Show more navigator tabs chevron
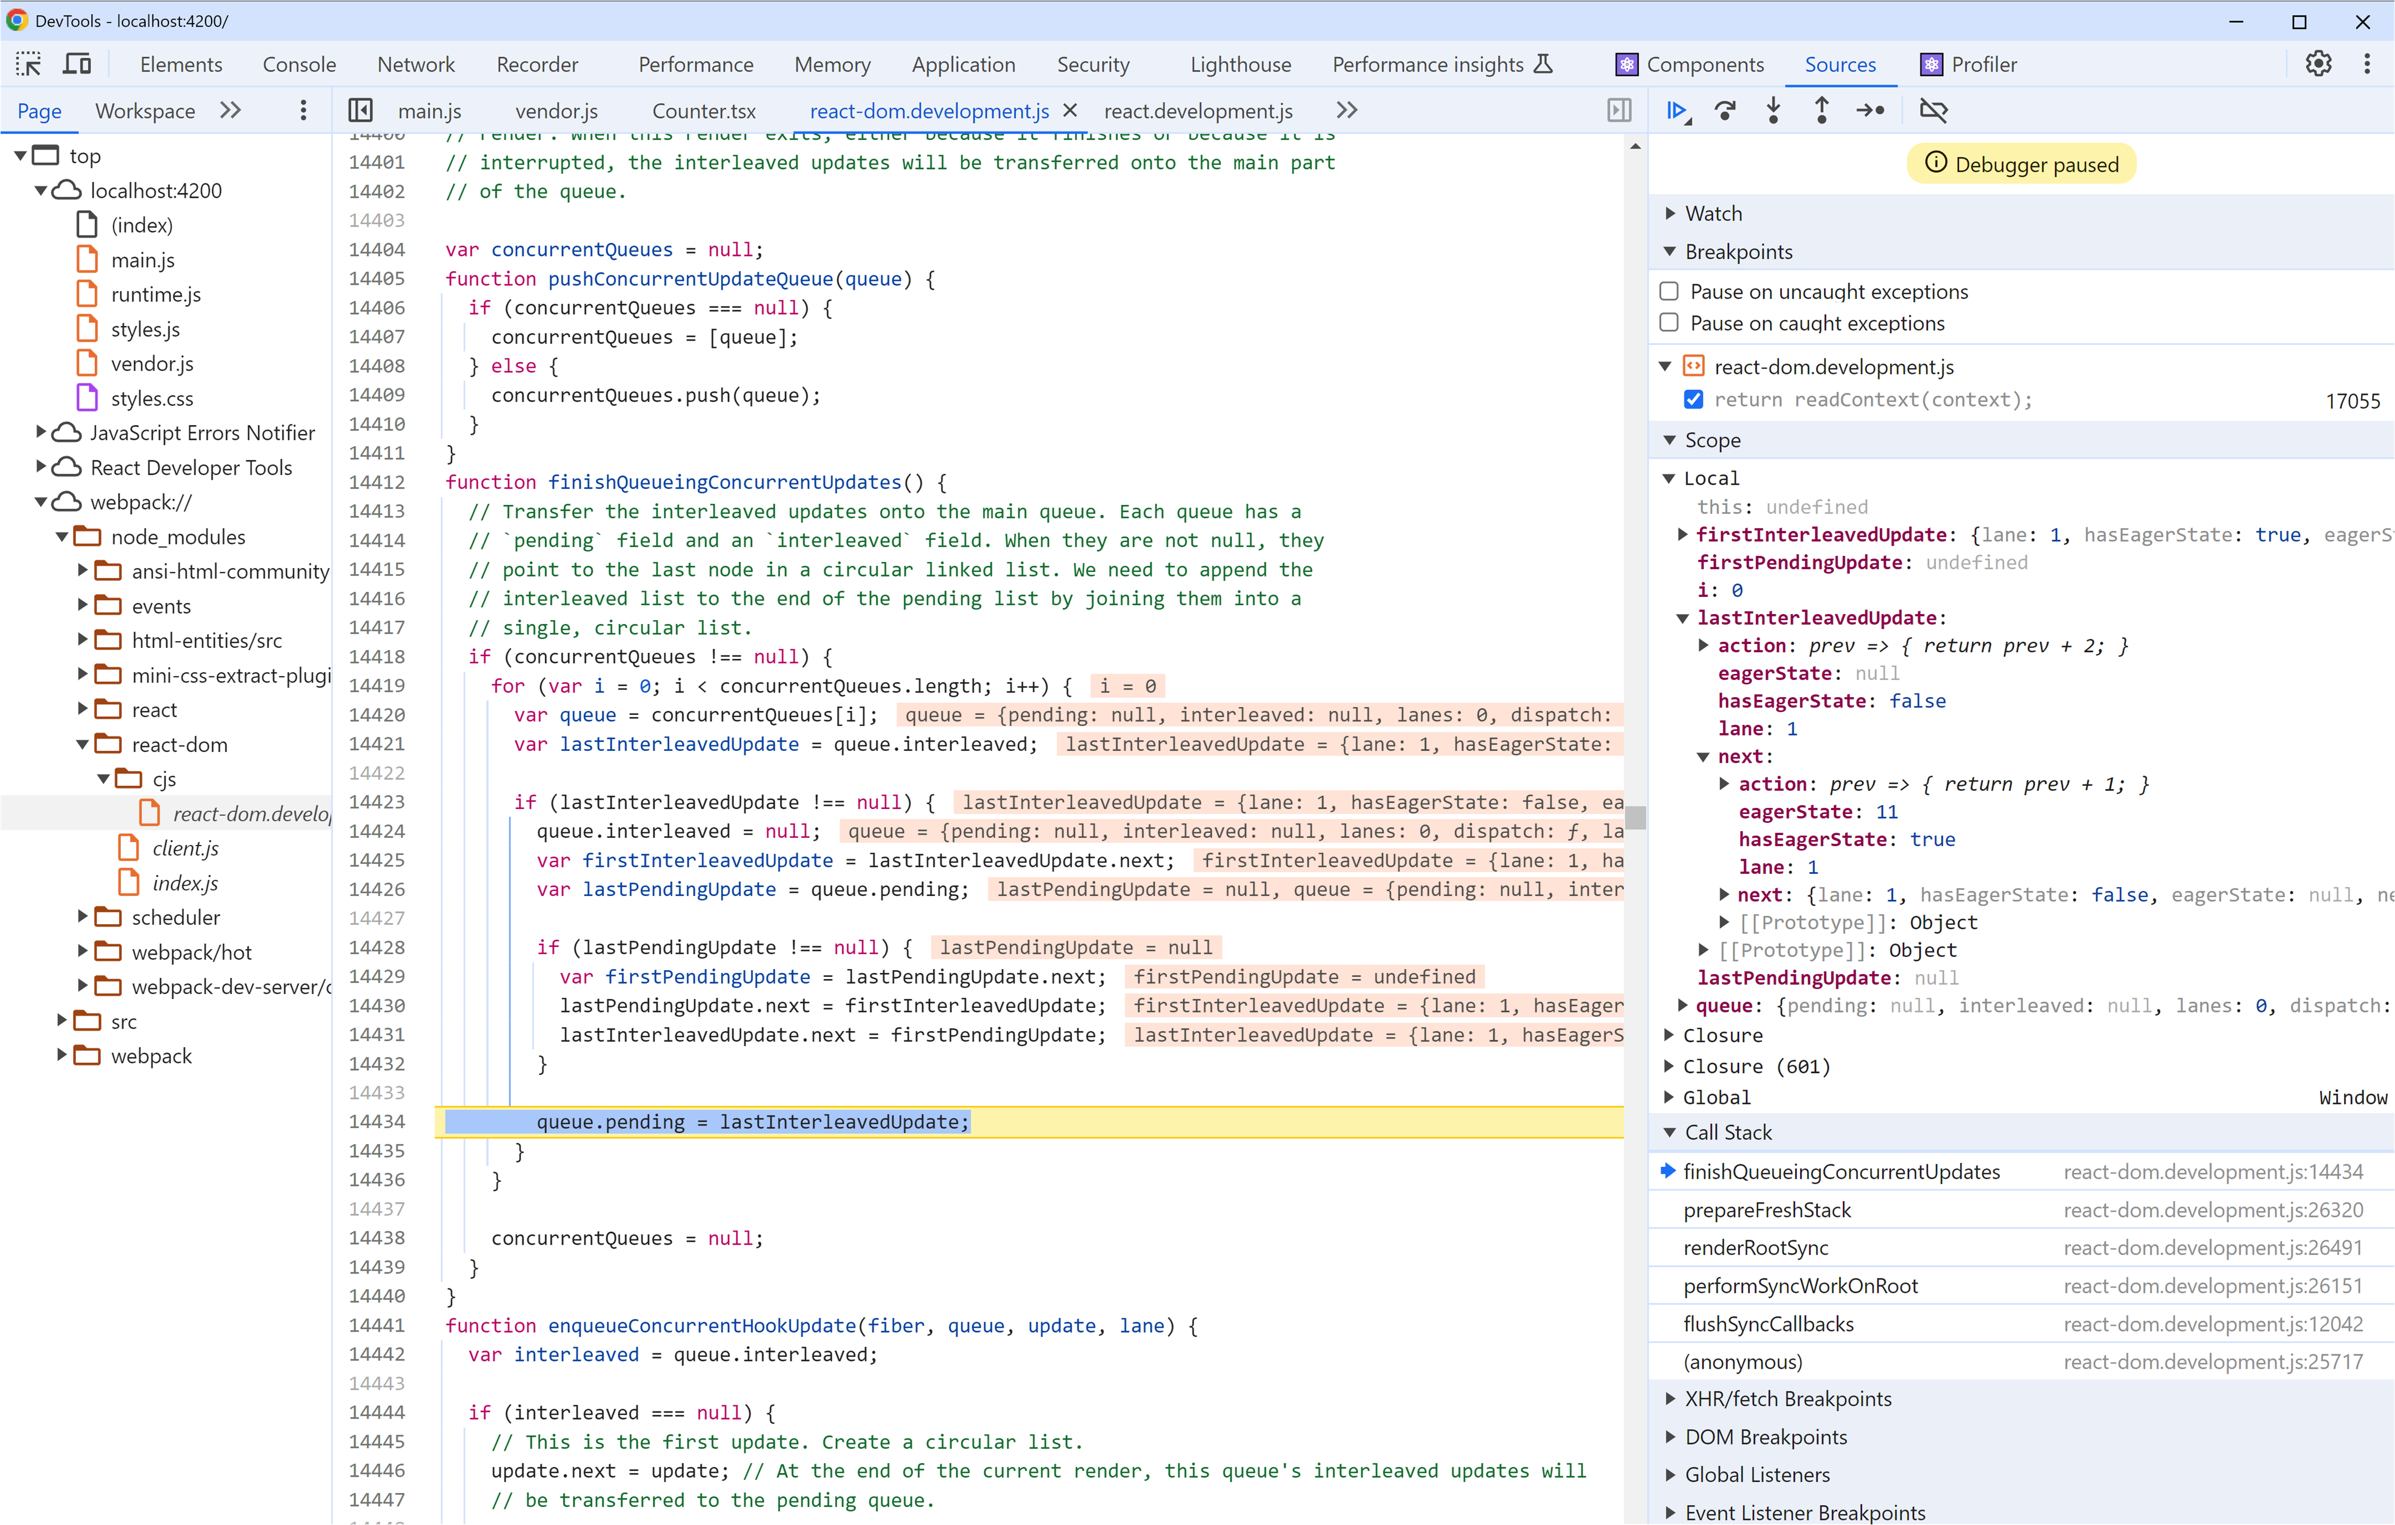This screenshot has width=2395, height=1525. click(231, 110)
